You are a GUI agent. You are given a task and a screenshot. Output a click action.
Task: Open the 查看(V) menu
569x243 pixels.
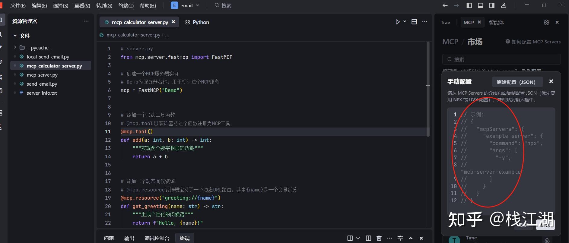click(x=82, y=5)
